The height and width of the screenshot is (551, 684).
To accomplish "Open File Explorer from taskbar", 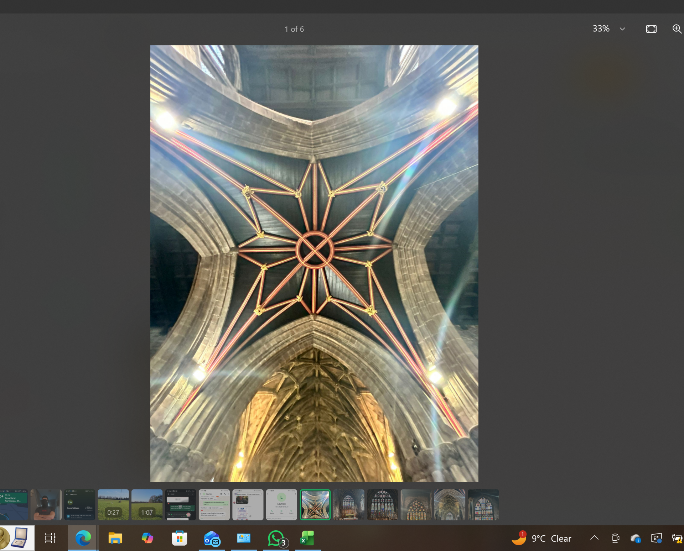I will (x=115, y=538).
